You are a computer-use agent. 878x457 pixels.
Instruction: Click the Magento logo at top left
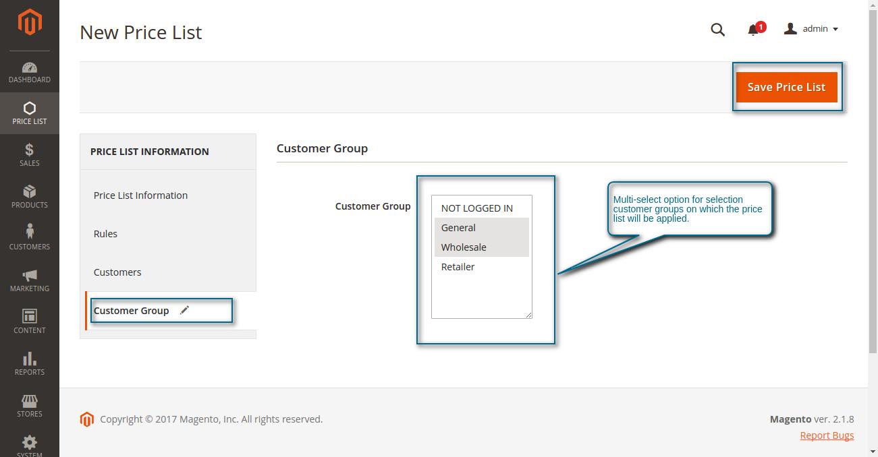29,22
